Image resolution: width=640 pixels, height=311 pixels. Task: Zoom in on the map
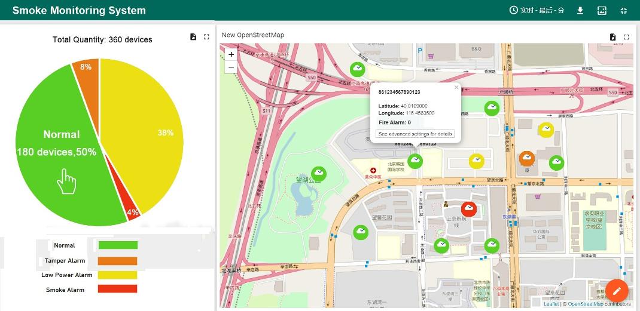[x=231, y=54]
